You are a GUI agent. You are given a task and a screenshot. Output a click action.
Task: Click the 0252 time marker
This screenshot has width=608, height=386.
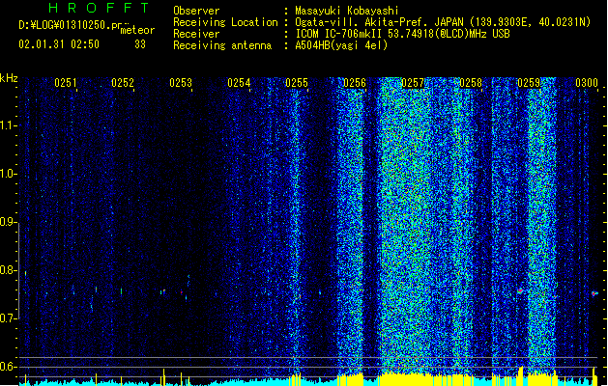coord(123,82)
